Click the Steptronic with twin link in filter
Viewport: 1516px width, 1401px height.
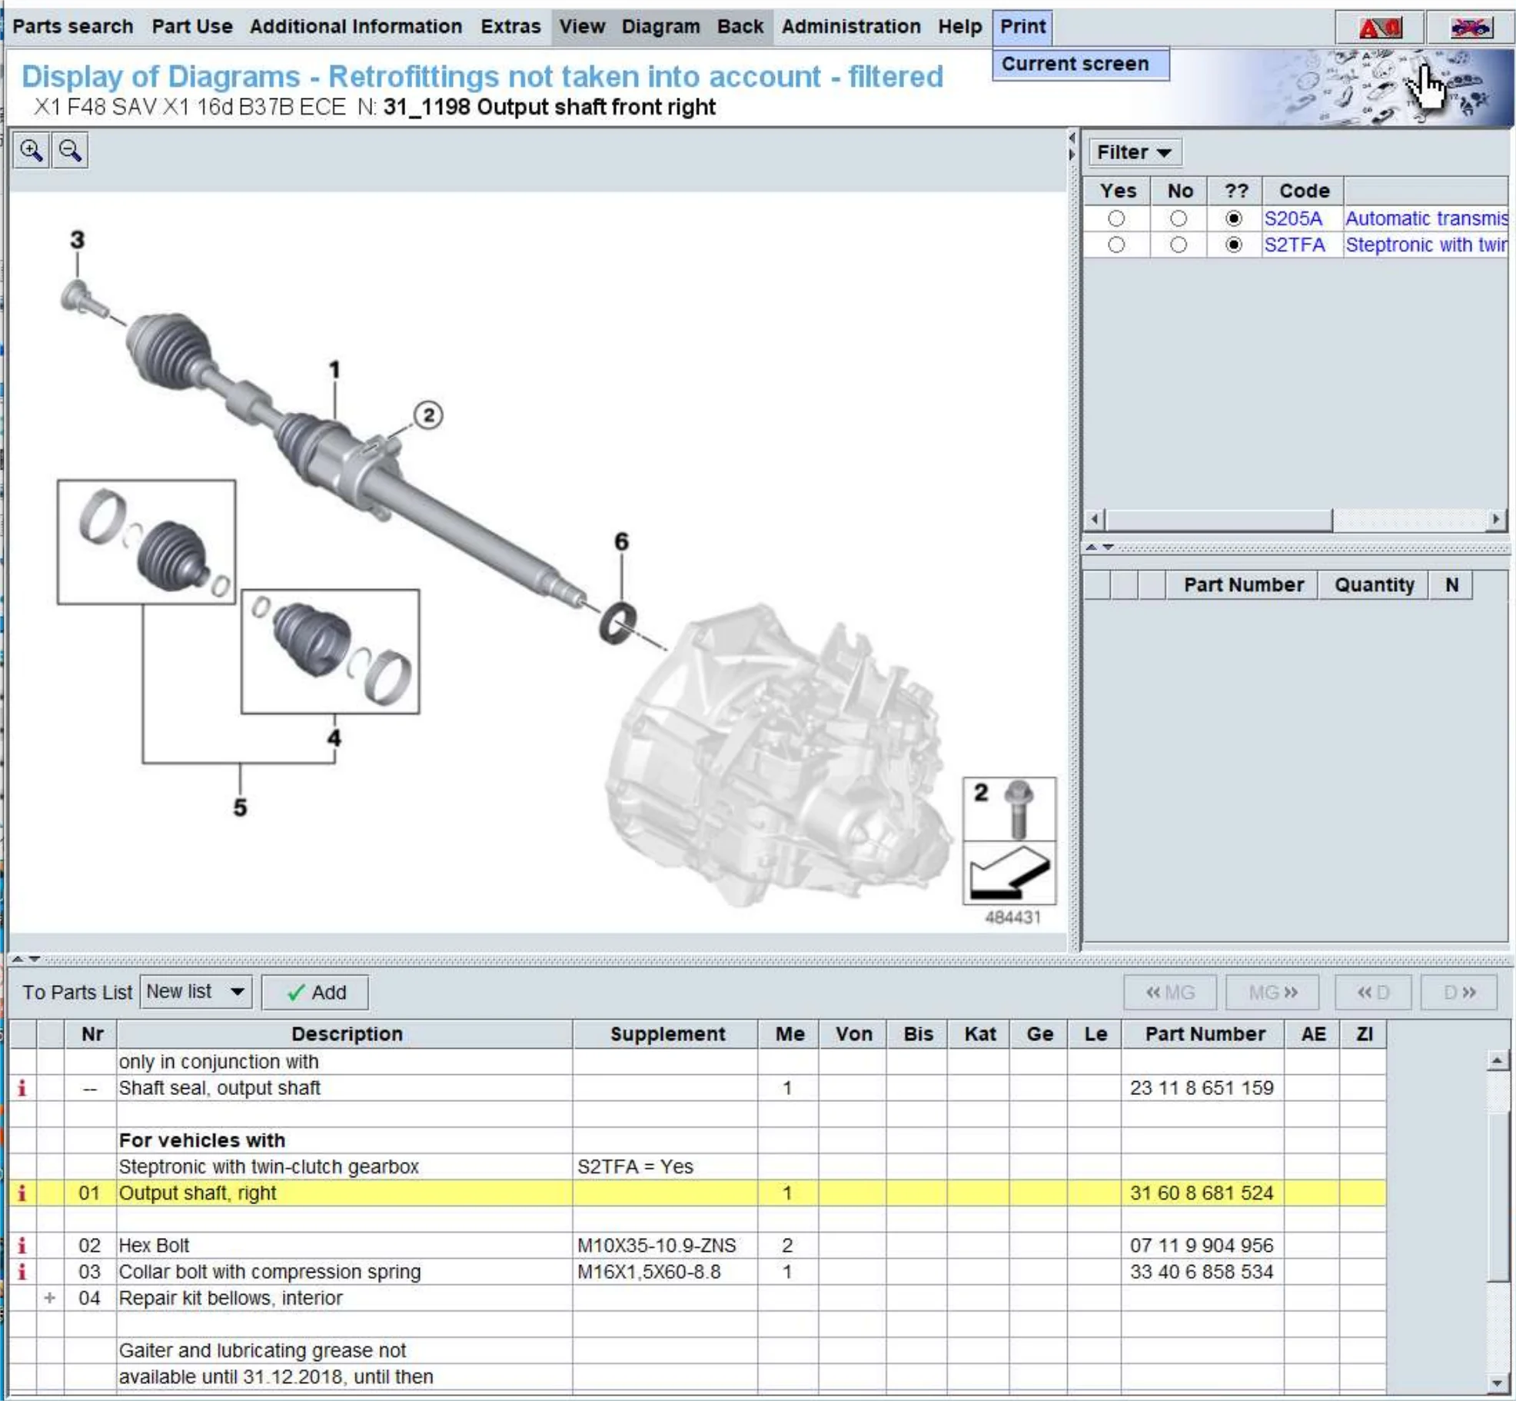point(1426,245)
